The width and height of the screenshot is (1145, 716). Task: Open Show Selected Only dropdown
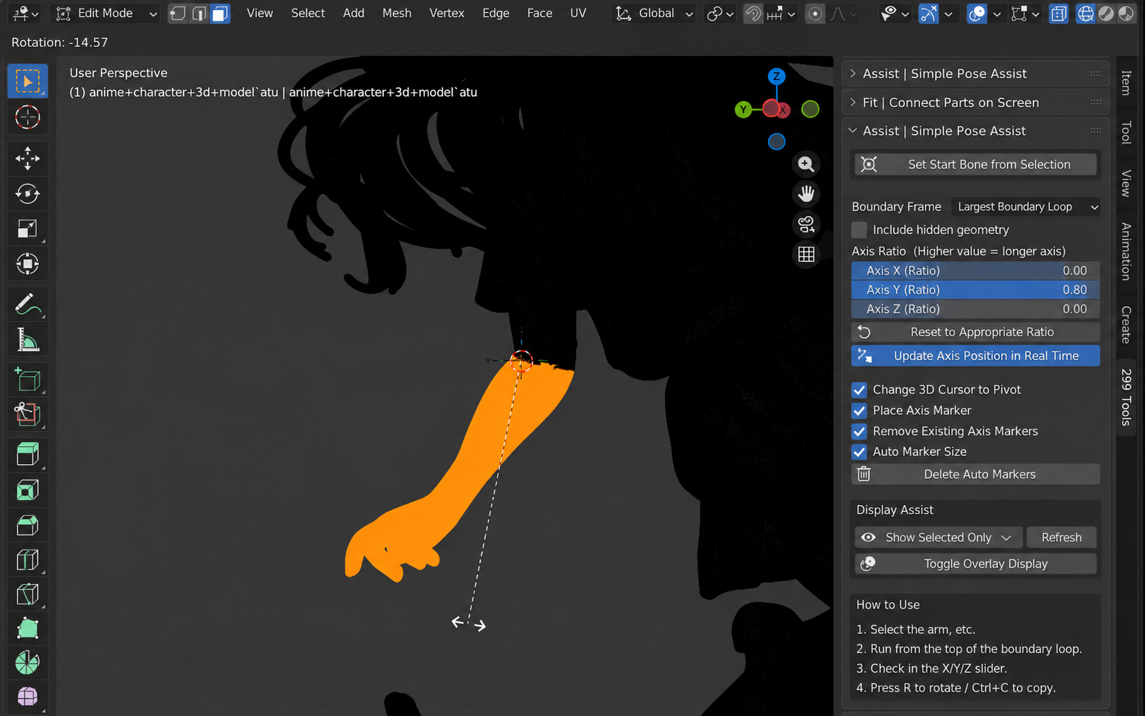click(939, 538)
